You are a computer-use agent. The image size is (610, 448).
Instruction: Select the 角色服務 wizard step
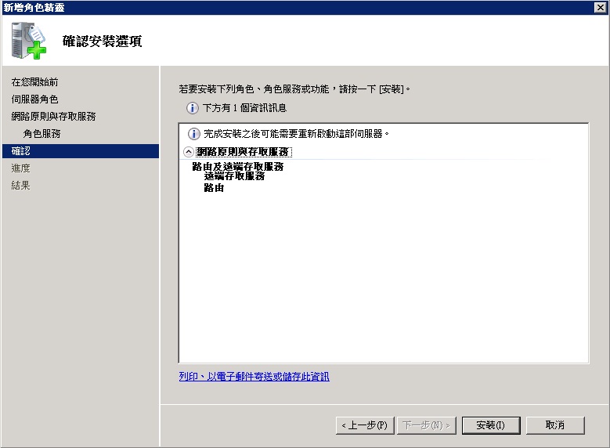pos(42,133)
